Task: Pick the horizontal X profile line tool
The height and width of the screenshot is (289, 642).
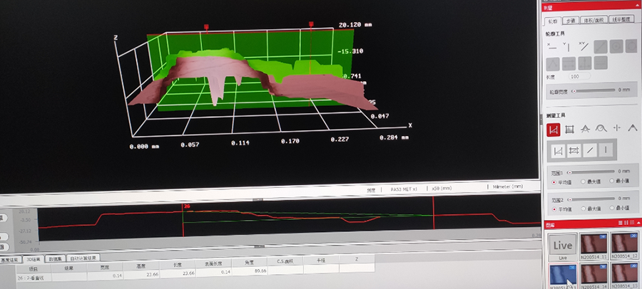Action: pyautogui.click(x=552, y=46)
